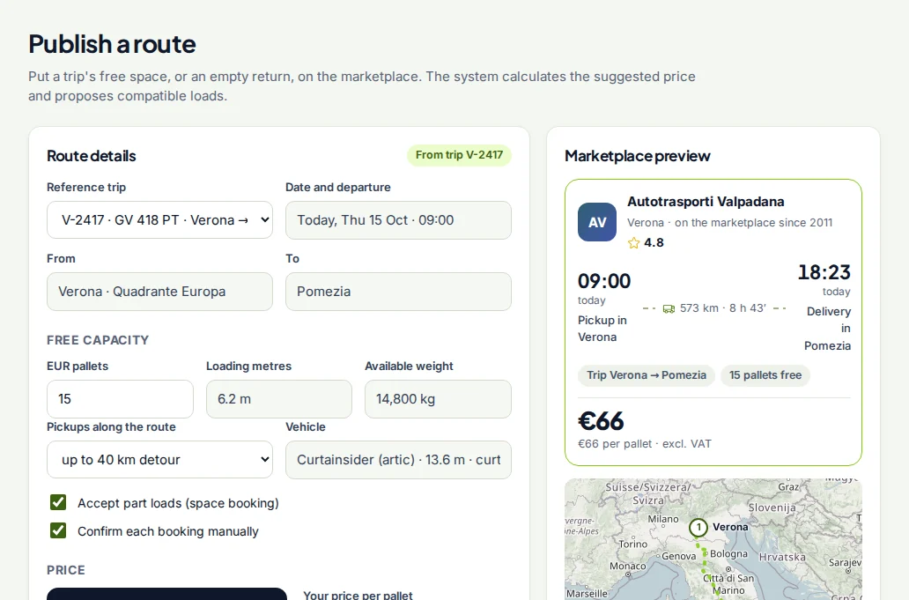Click the 09:00 pickup time
The image size is (909, 600).
tap(604, 281)
